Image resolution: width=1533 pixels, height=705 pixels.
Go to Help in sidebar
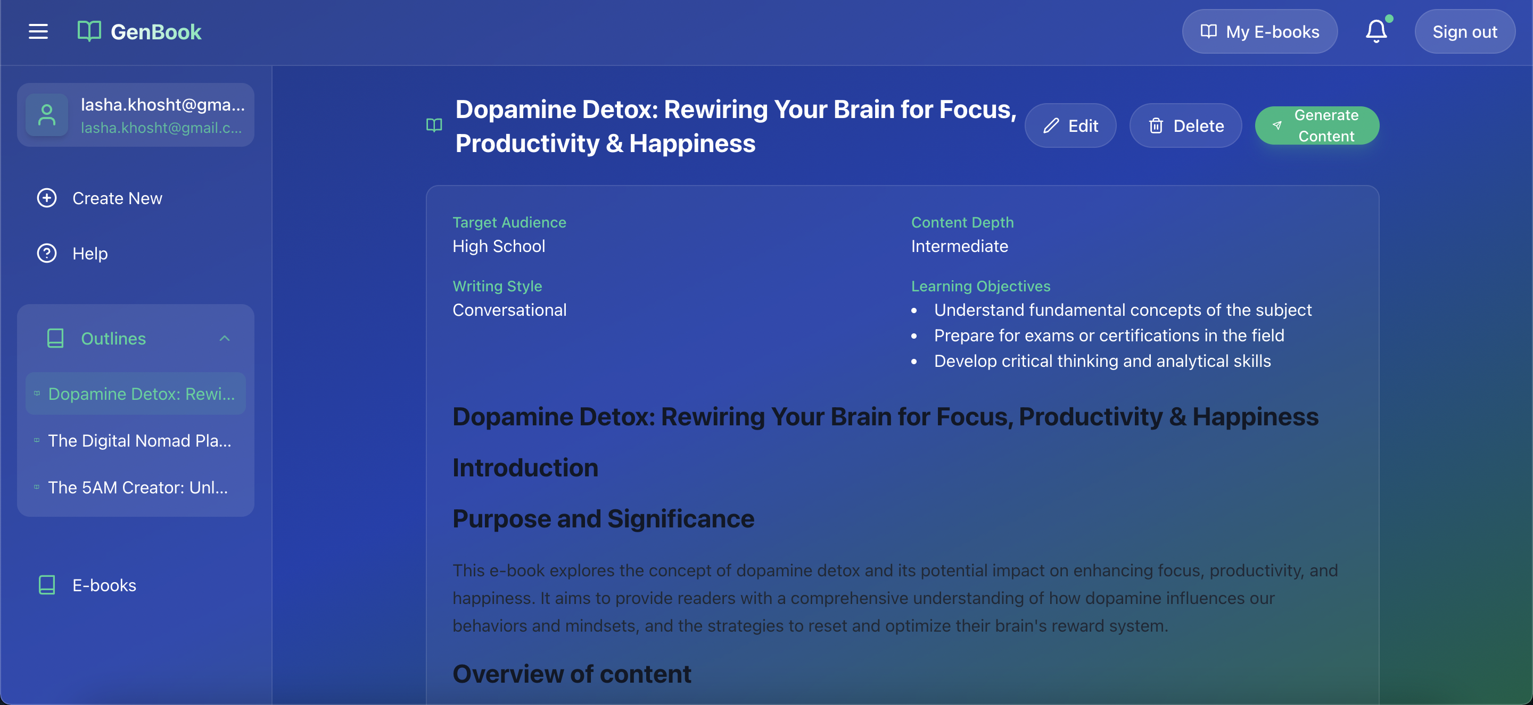click(136, 253)
